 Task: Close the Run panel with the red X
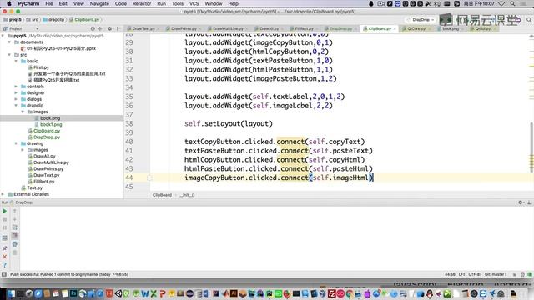click(5, 257)
